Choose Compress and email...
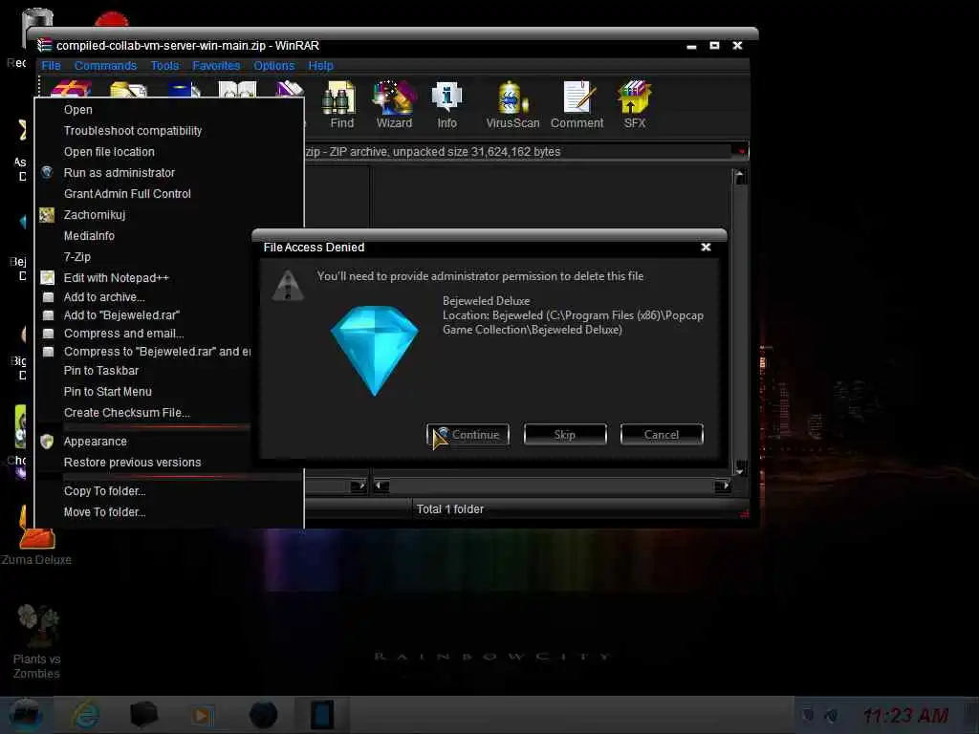This screenshot has height=734, width=979. [145, 334]
